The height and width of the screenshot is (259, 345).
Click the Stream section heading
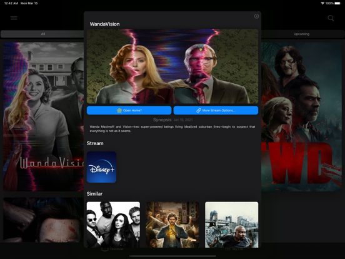point(95,143)
